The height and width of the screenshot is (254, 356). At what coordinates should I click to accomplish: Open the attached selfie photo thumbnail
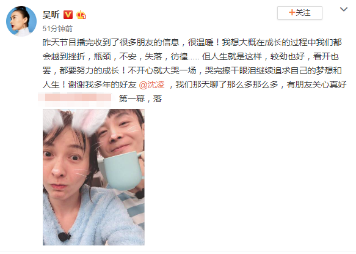point(93,177)
